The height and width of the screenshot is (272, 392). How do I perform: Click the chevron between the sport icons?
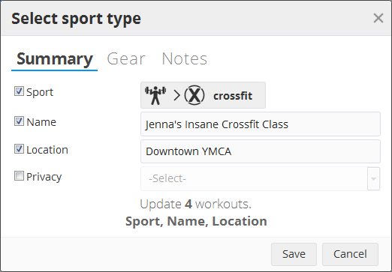point(176,95)
